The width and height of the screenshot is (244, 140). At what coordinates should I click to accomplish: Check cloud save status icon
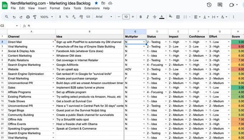coord(110,3)
